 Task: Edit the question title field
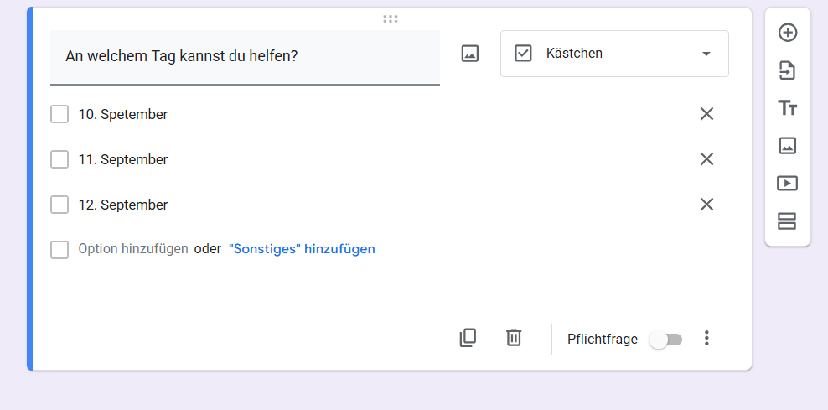coord(245,57)
